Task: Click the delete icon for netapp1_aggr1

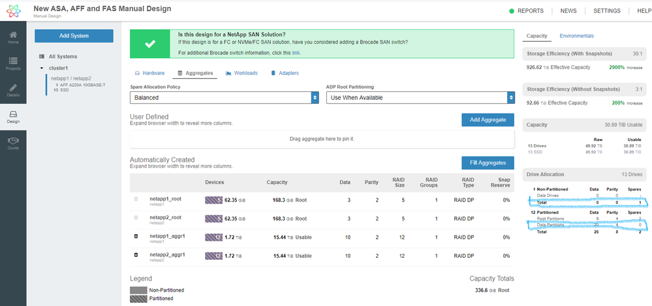Action: (136, 235)
